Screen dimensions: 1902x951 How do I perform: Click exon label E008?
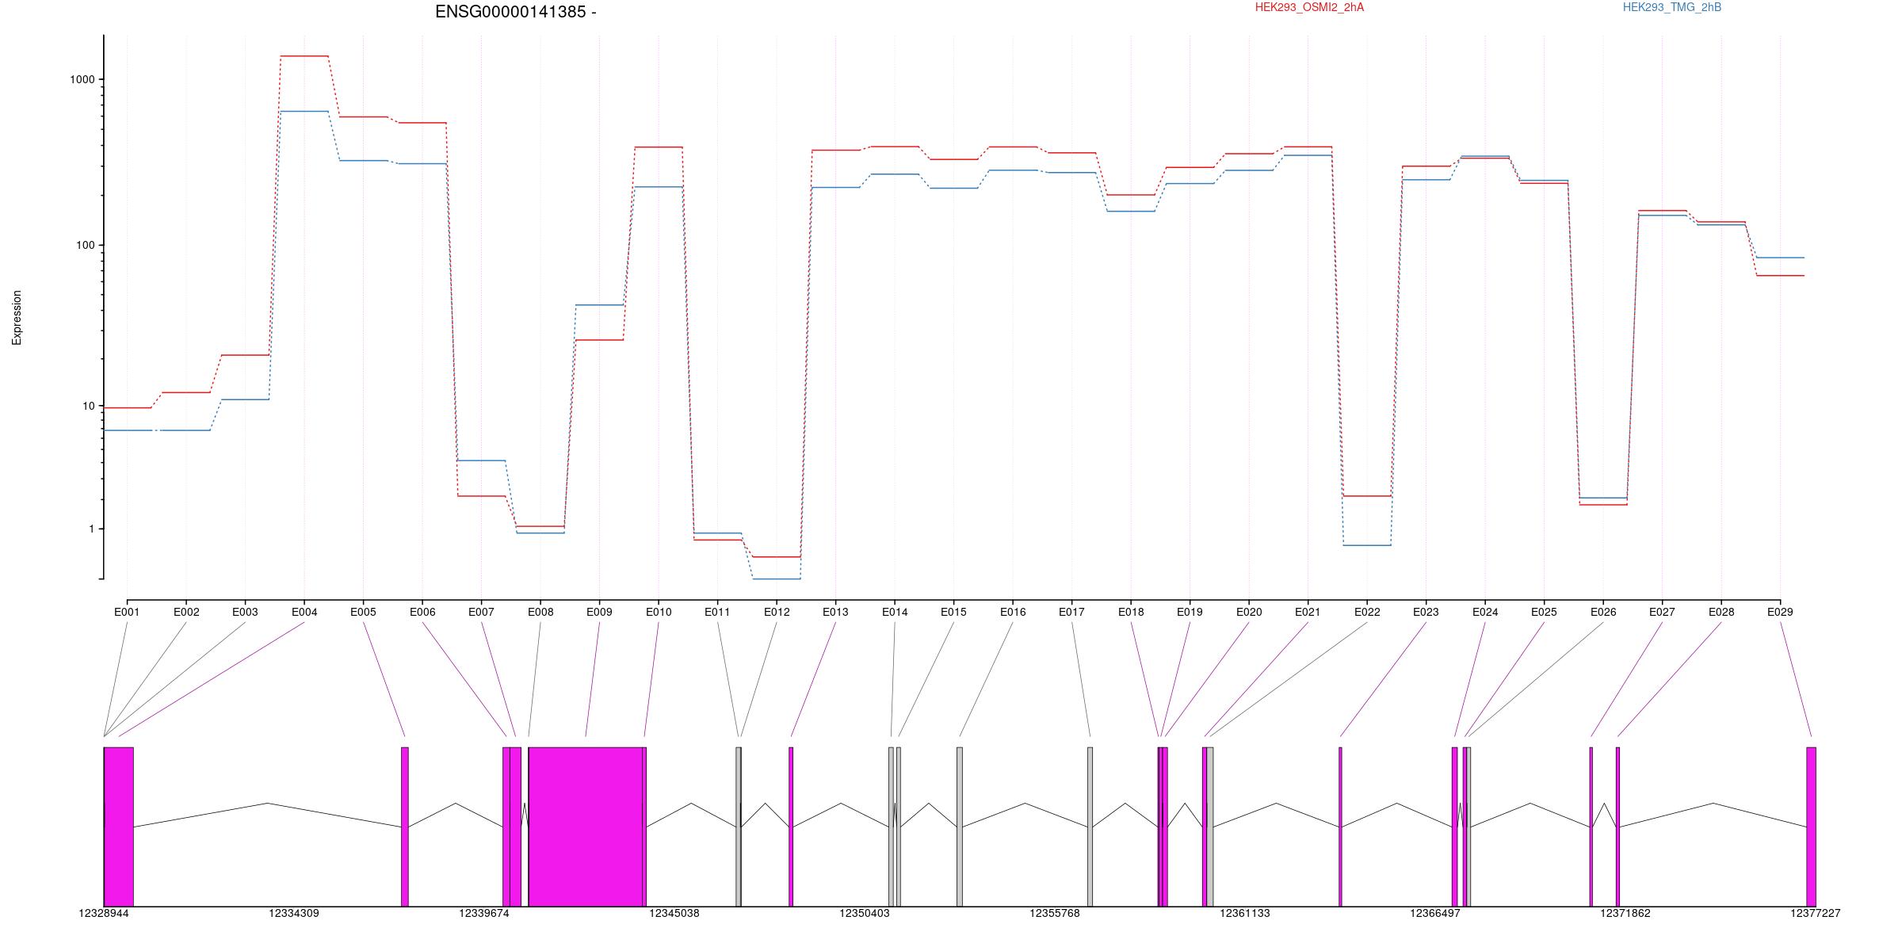(x=540, y=612)
